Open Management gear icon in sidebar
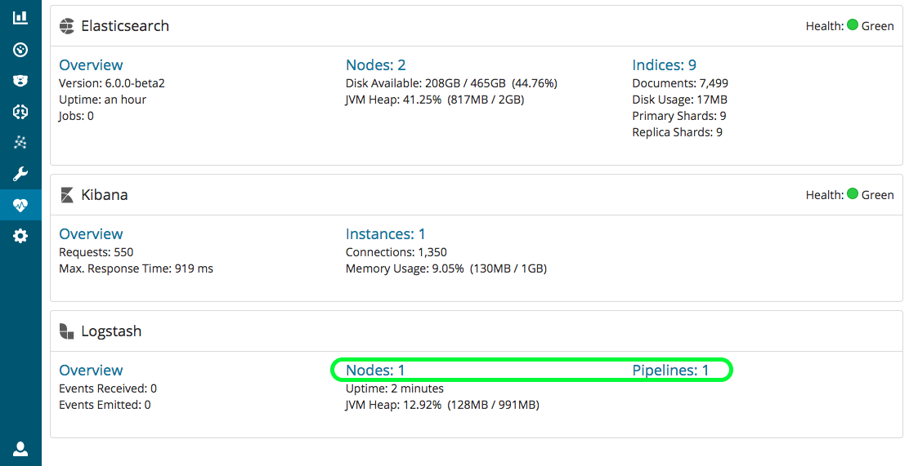This screenshot has width=909, height=466. (x=20, y=236)
